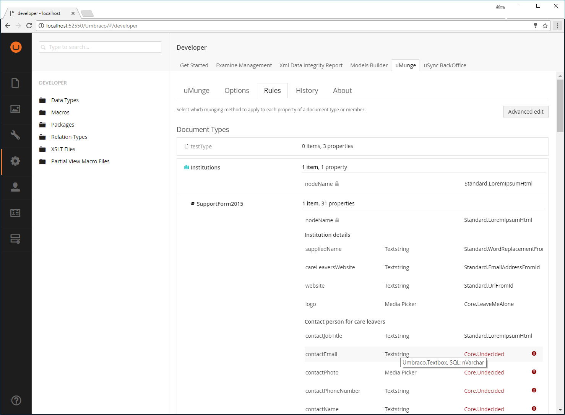Viewport: 565px width, 415px height.
Task: Open the Help question mark icon
Action: click(16, 400)
